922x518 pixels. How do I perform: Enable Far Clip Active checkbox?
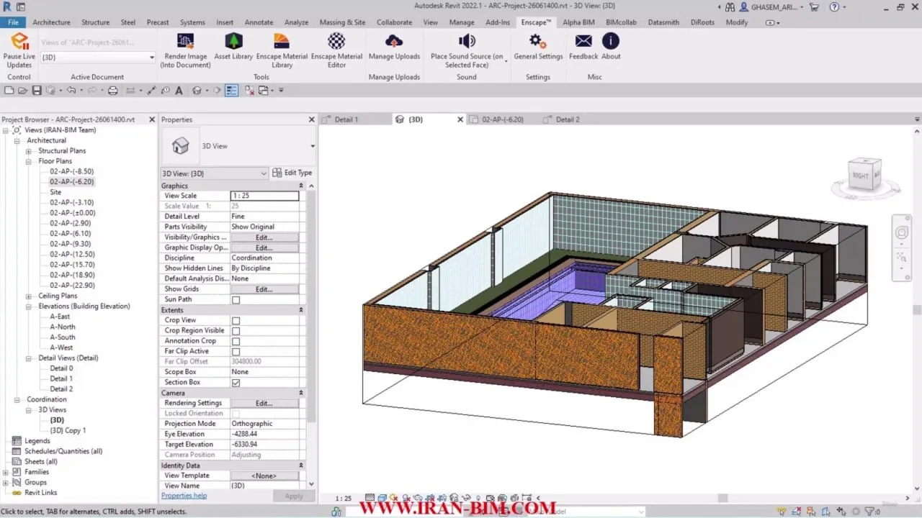point(236,352)
